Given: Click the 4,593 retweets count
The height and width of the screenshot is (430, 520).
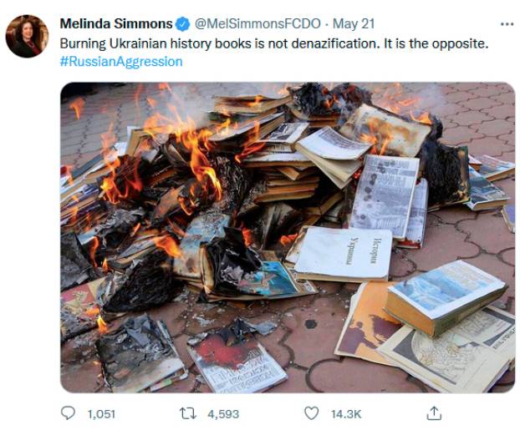Looking at the screenshot, I should [x=223, y=414].
